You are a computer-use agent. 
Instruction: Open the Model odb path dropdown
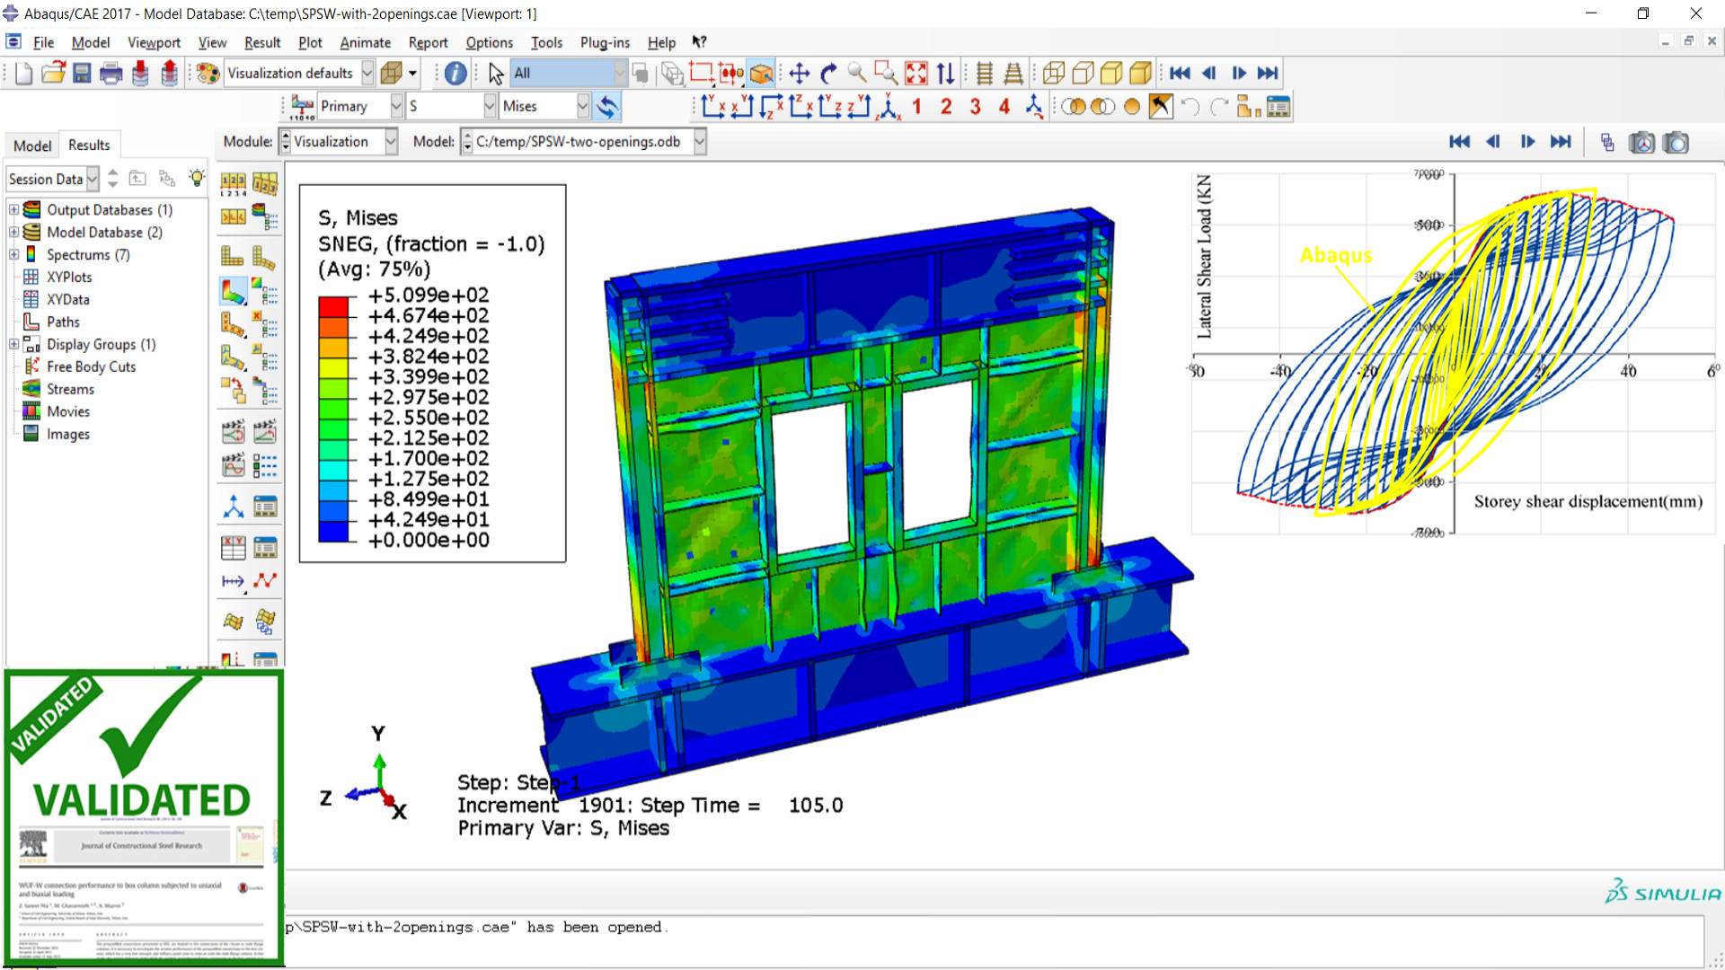pos(584,142)
